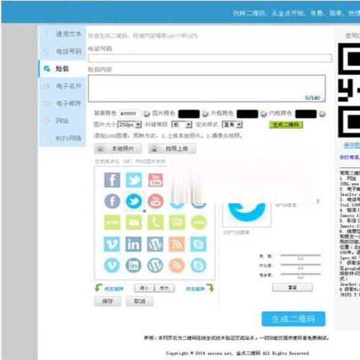Pick the round Twitter logo icon
Image resolution: width=360 pixels, height=360 pixels.
tap(134, 201)
